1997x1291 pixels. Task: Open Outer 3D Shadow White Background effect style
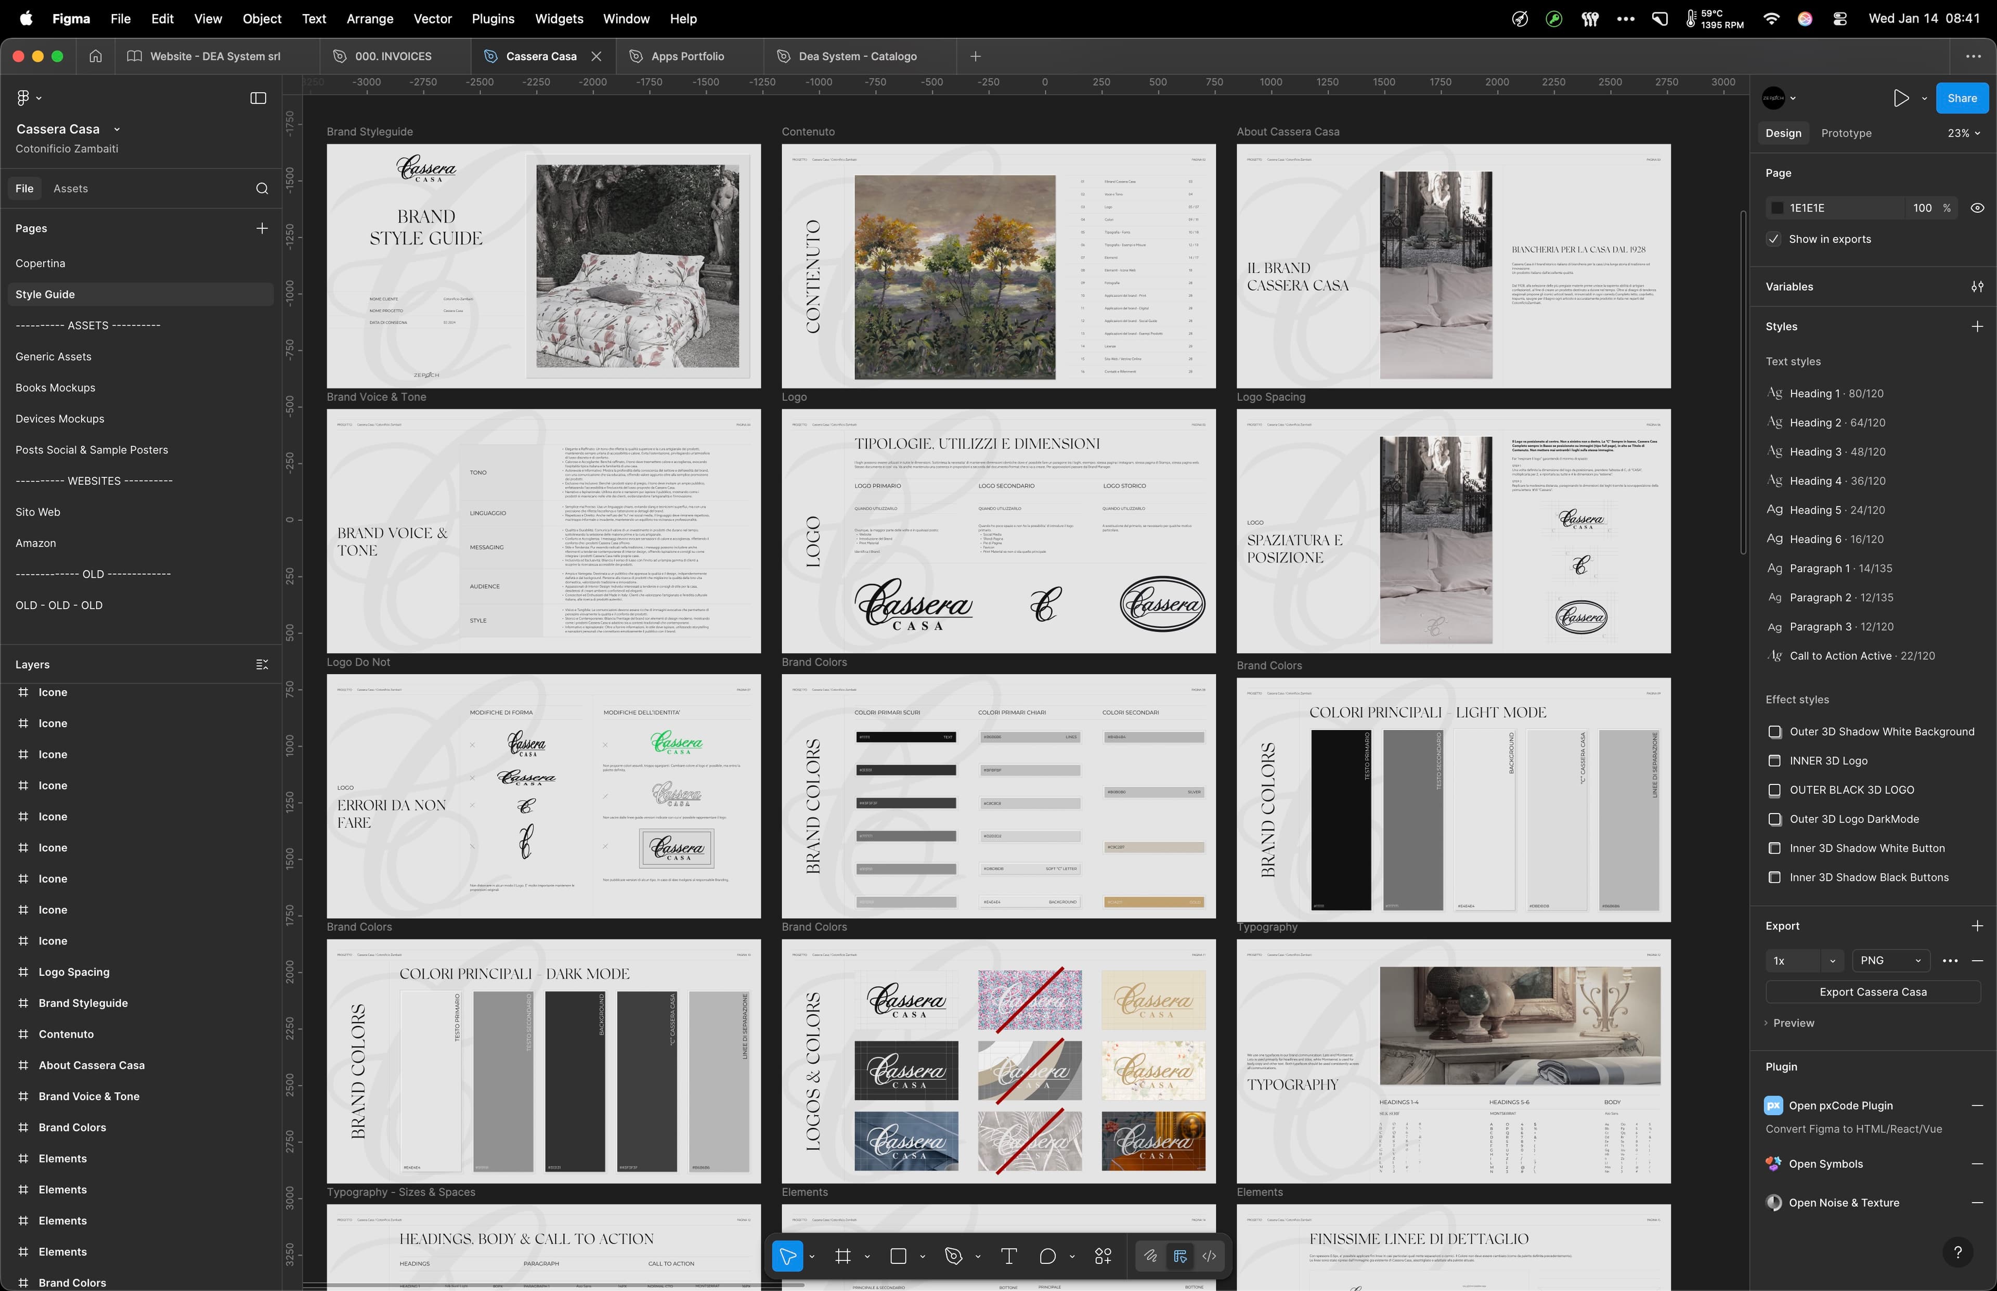[x=1871, y=732]
